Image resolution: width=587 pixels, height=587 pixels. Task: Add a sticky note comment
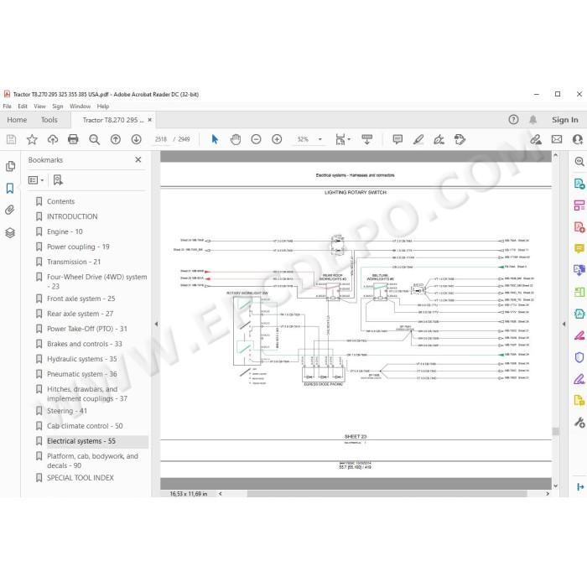[x=397, y=140]
